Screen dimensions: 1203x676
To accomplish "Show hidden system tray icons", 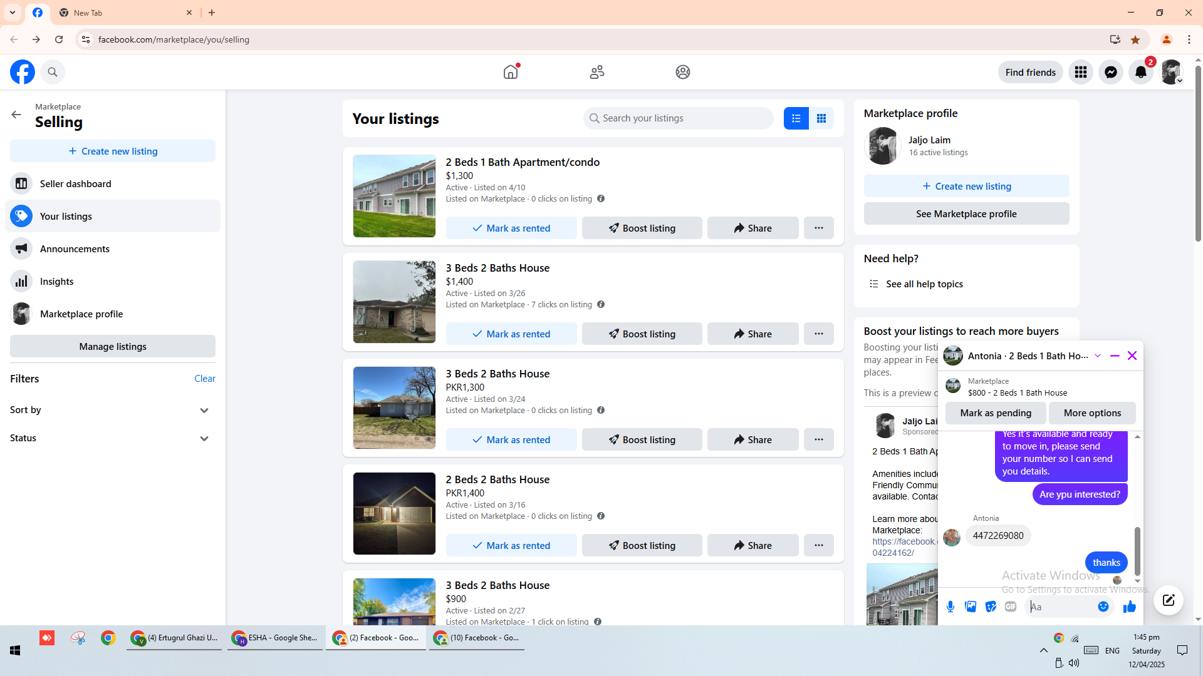I will 1044,650.
